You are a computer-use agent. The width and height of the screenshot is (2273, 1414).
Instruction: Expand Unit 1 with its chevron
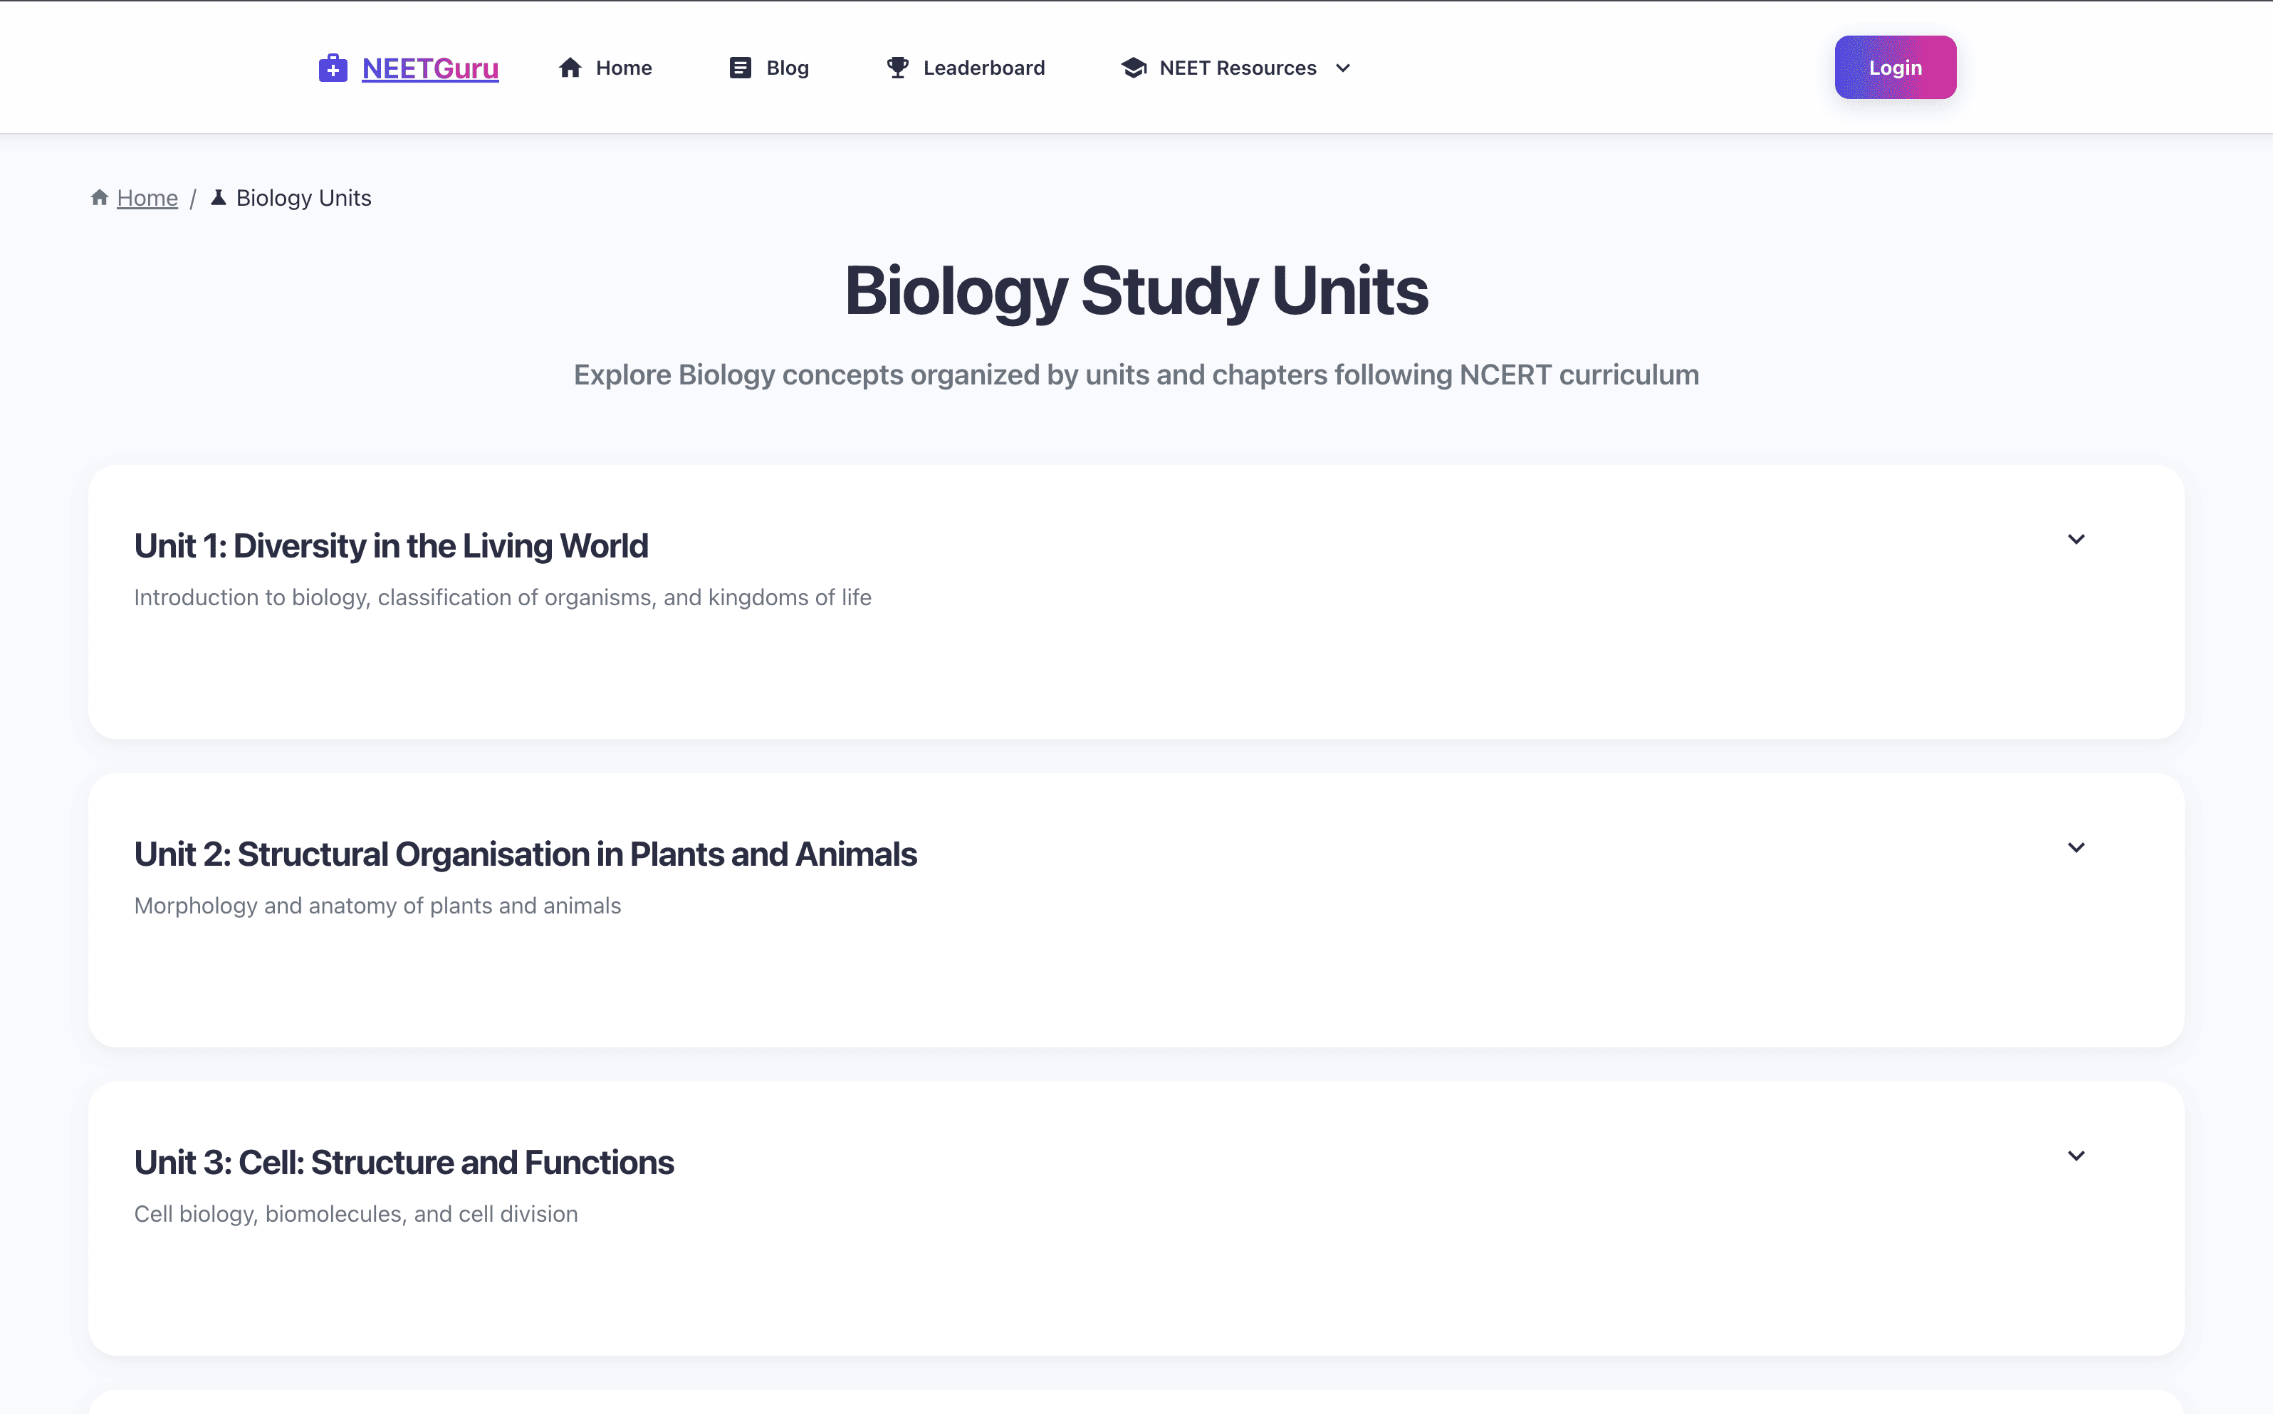(2076, 540)
